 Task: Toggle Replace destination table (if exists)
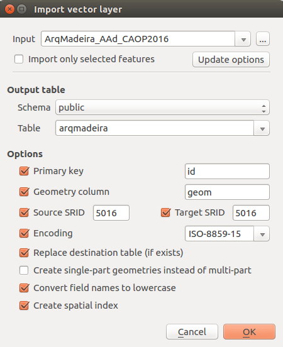tap(24, 253)
